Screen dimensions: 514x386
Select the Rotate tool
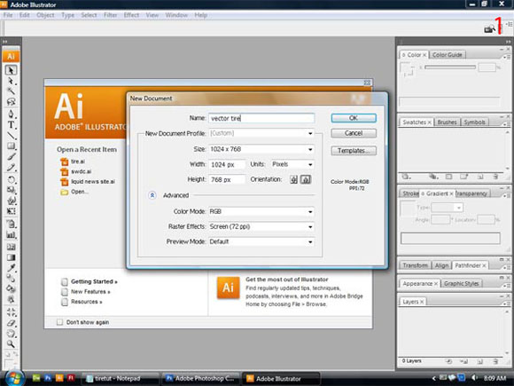[x=11, y=179]
